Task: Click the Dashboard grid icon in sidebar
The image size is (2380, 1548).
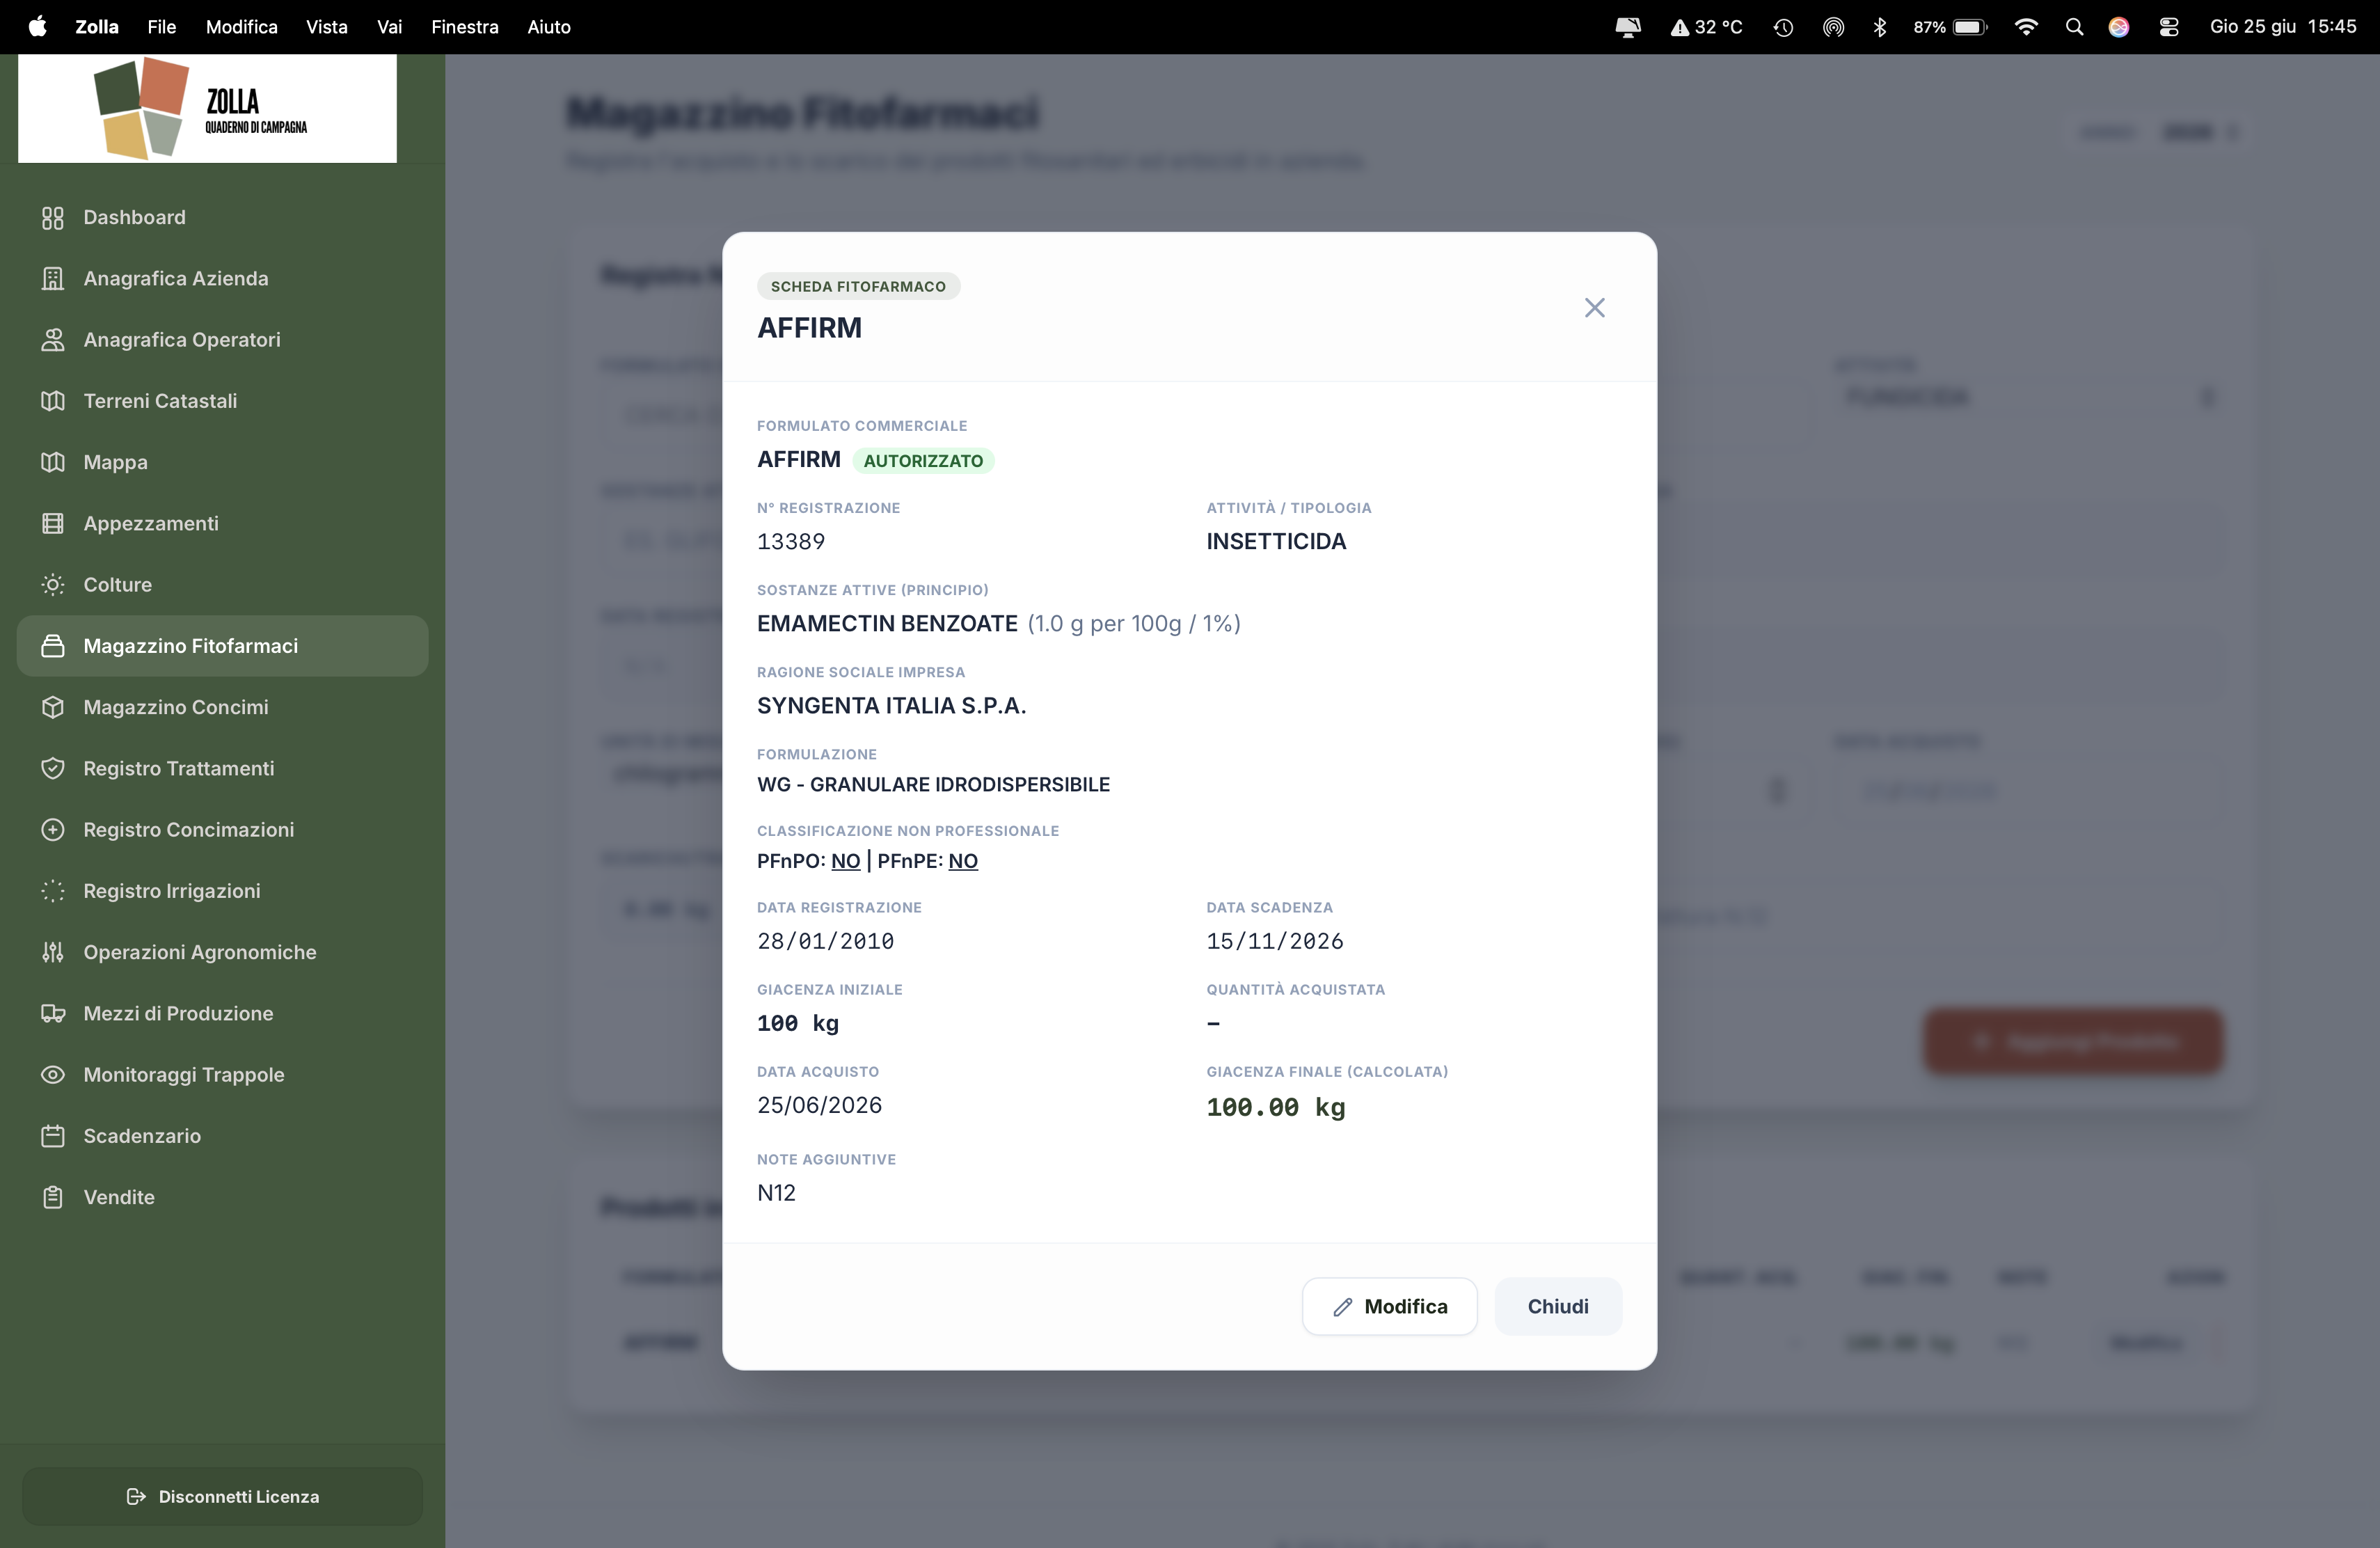Action: coord(53,217)
